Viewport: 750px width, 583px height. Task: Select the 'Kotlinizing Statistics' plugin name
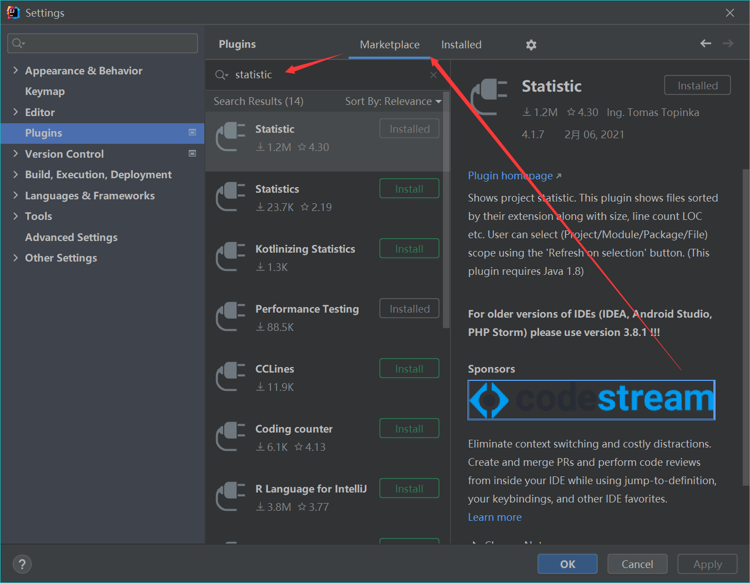(x=305, y=249)
